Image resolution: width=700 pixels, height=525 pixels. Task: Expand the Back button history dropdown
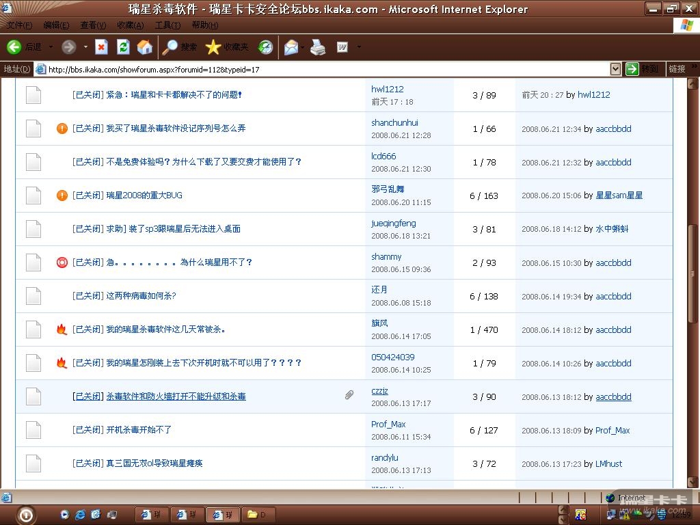pyautogui.click(x=51, y=47)
